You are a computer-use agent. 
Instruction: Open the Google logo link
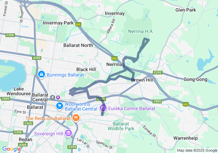click(x=11, y=149)
